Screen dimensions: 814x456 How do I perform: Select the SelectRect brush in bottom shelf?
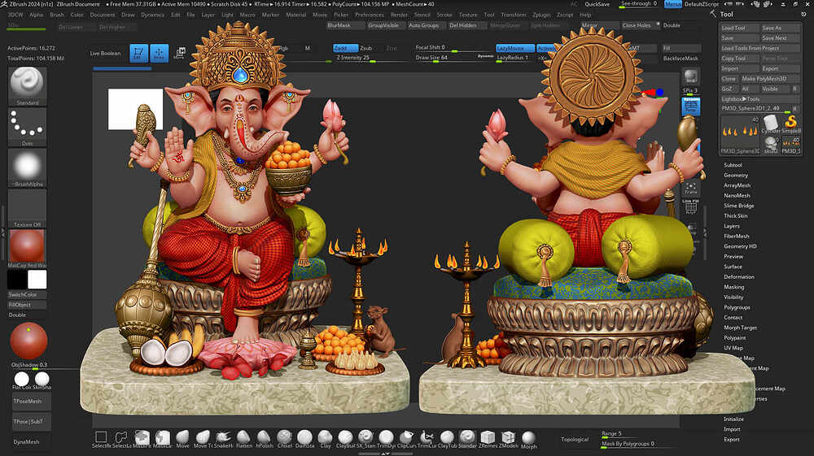coord(101,439)
